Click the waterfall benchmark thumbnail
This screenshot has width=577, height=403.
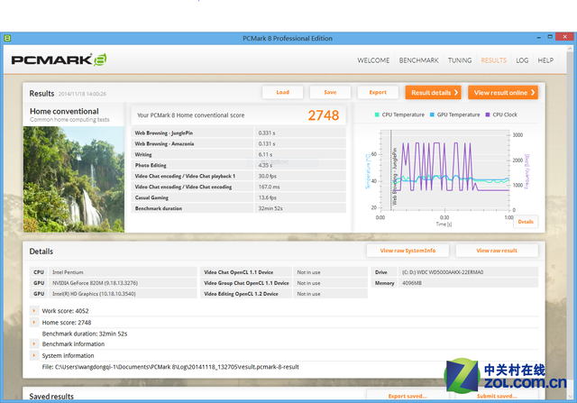coord(74,179)
